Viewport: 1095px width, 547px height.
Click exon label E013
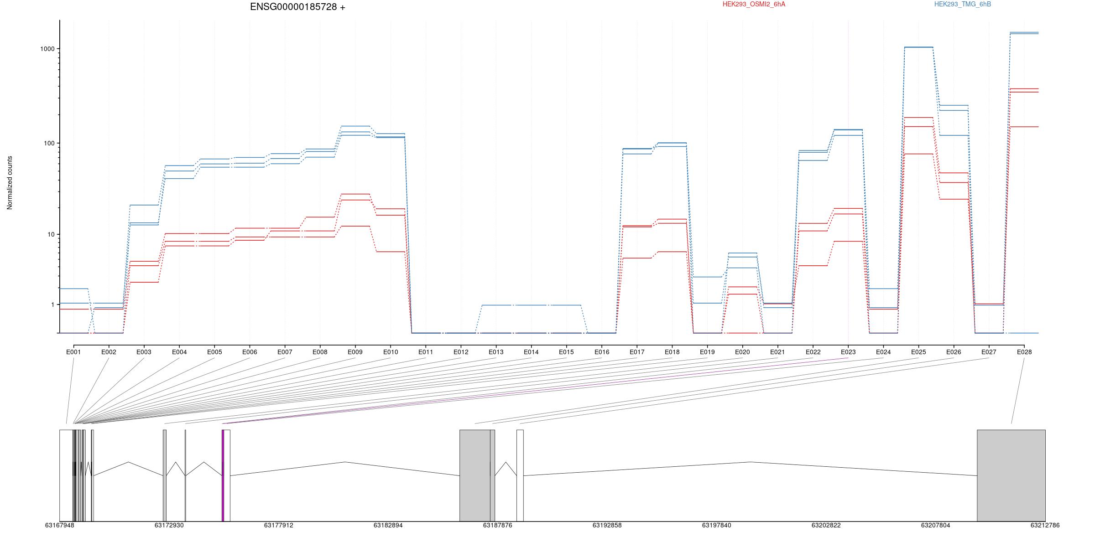pos(496,352)
